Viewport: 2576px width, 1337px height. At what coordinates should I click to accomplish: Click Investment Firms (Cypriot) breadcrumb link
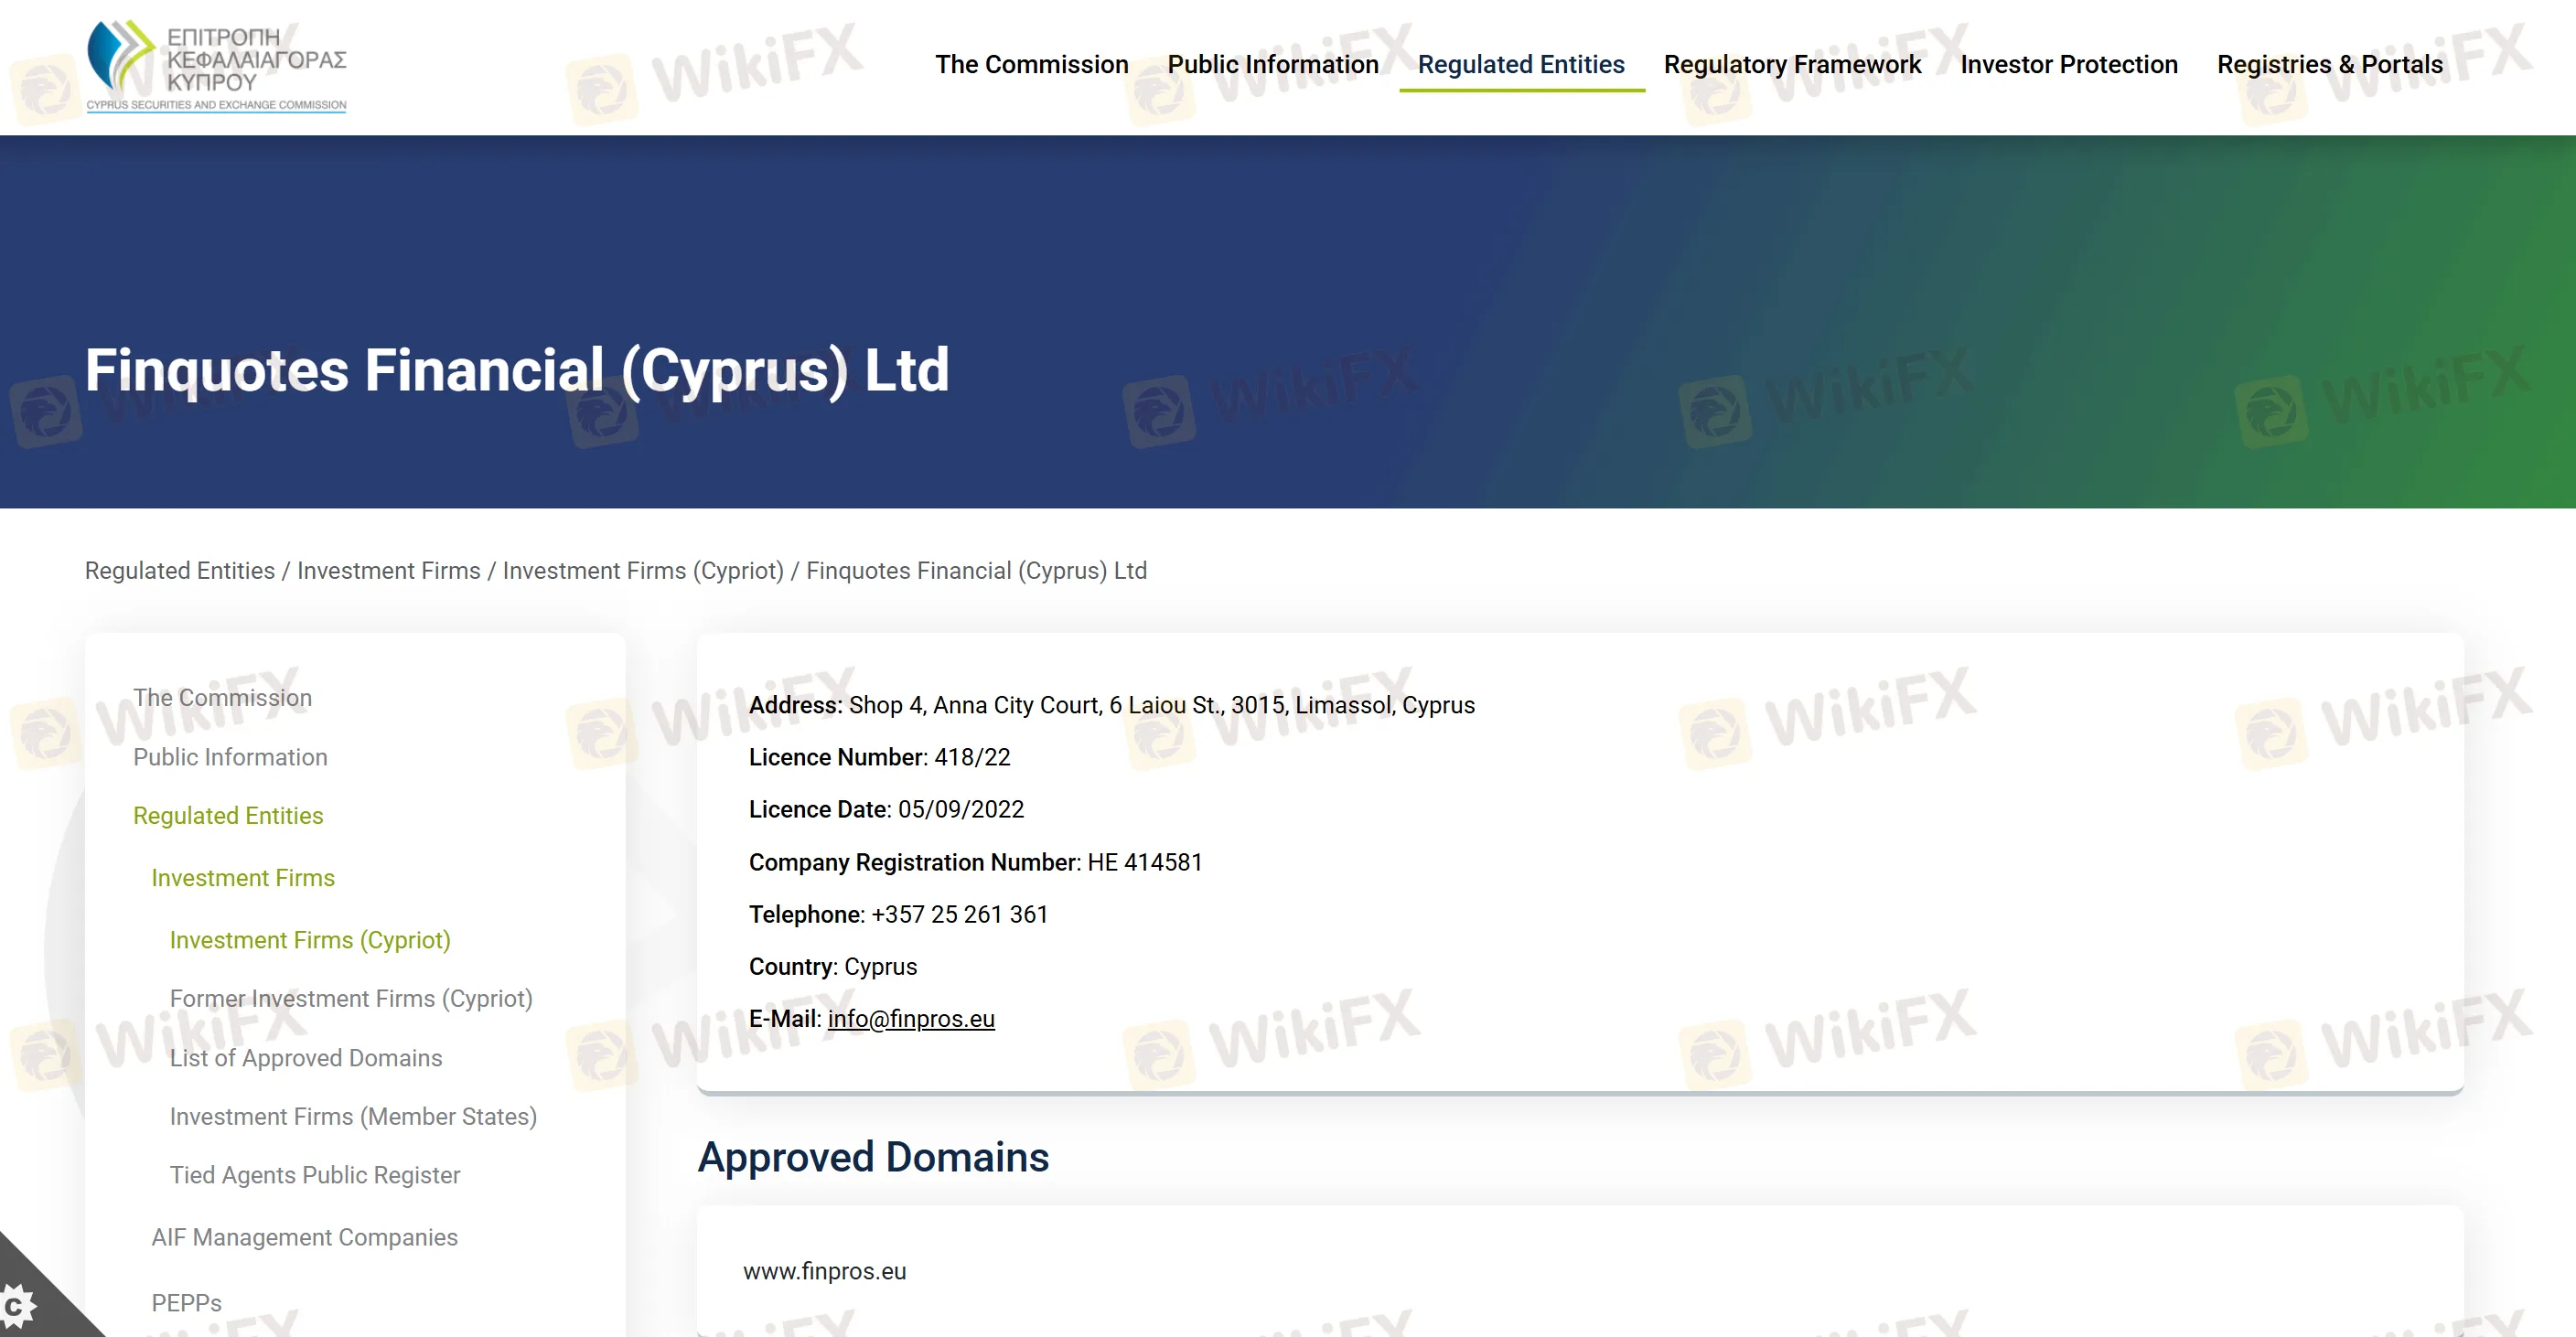tap(642, 571)
